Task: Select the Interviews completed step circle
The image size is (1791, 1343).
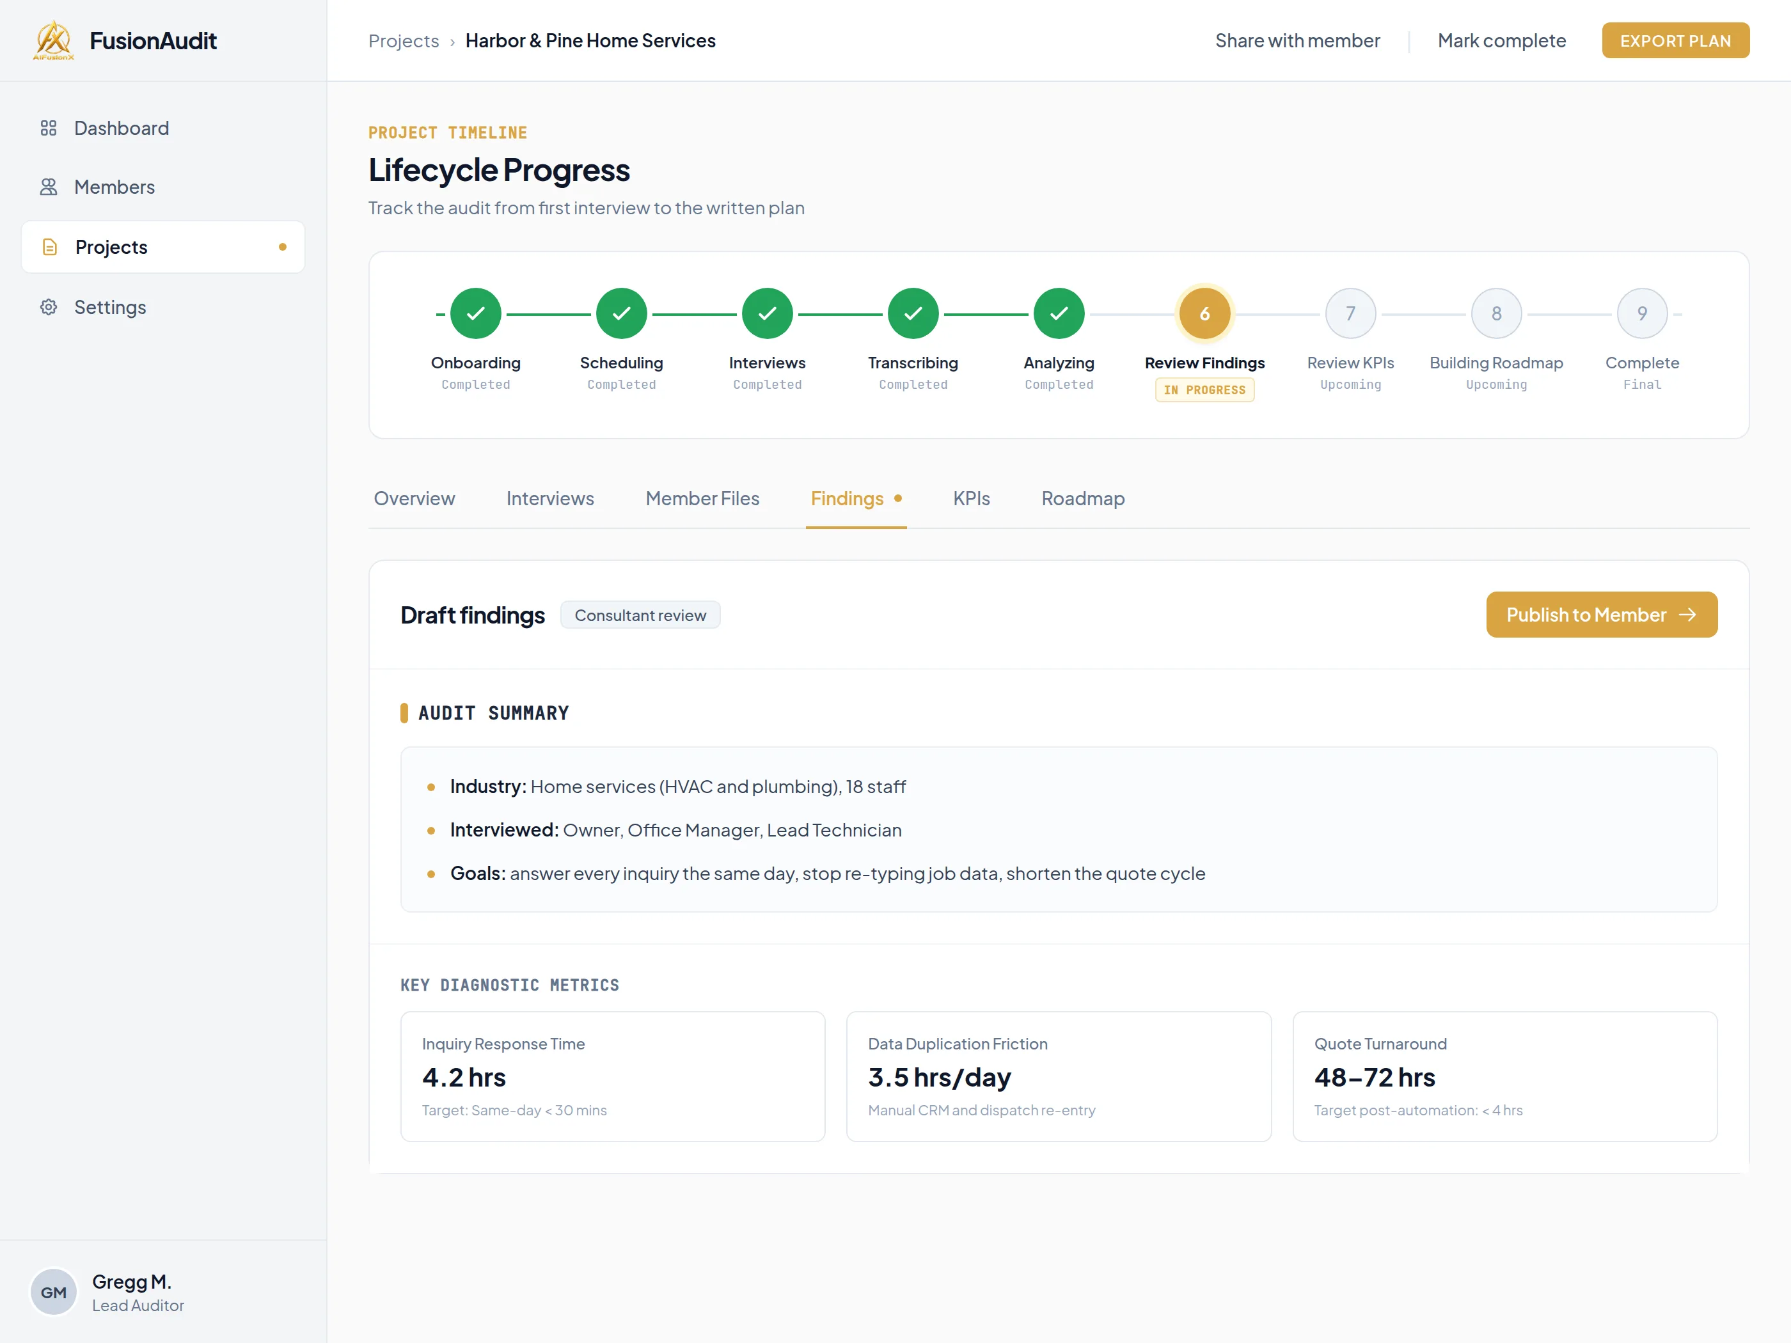Action: (767, 313)
